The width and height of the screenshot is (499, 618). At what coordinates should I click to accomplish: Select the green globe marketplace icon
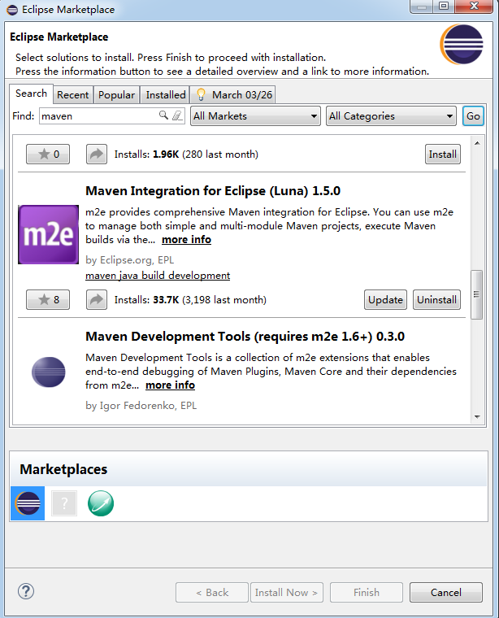point(101,503)
